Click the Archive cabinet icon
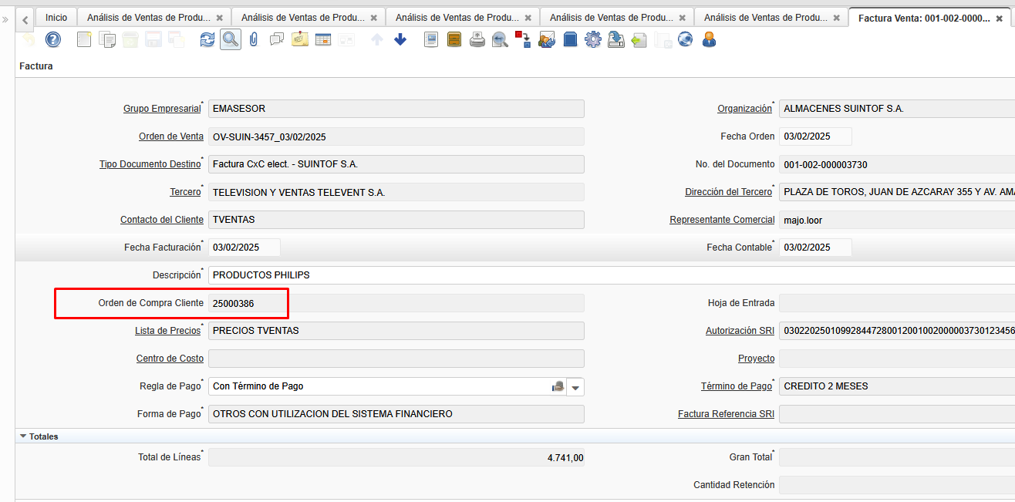Image resolution: width=1015 pixels, height=502 pixels. 454,39
